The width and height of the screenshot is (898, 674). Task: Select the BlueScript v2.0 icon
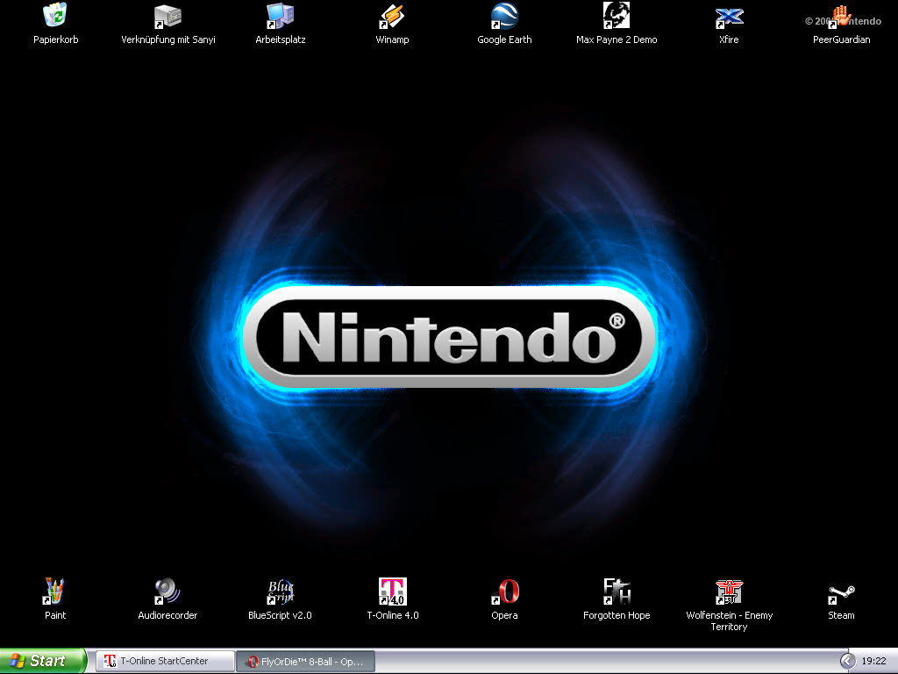pos(280,592)
